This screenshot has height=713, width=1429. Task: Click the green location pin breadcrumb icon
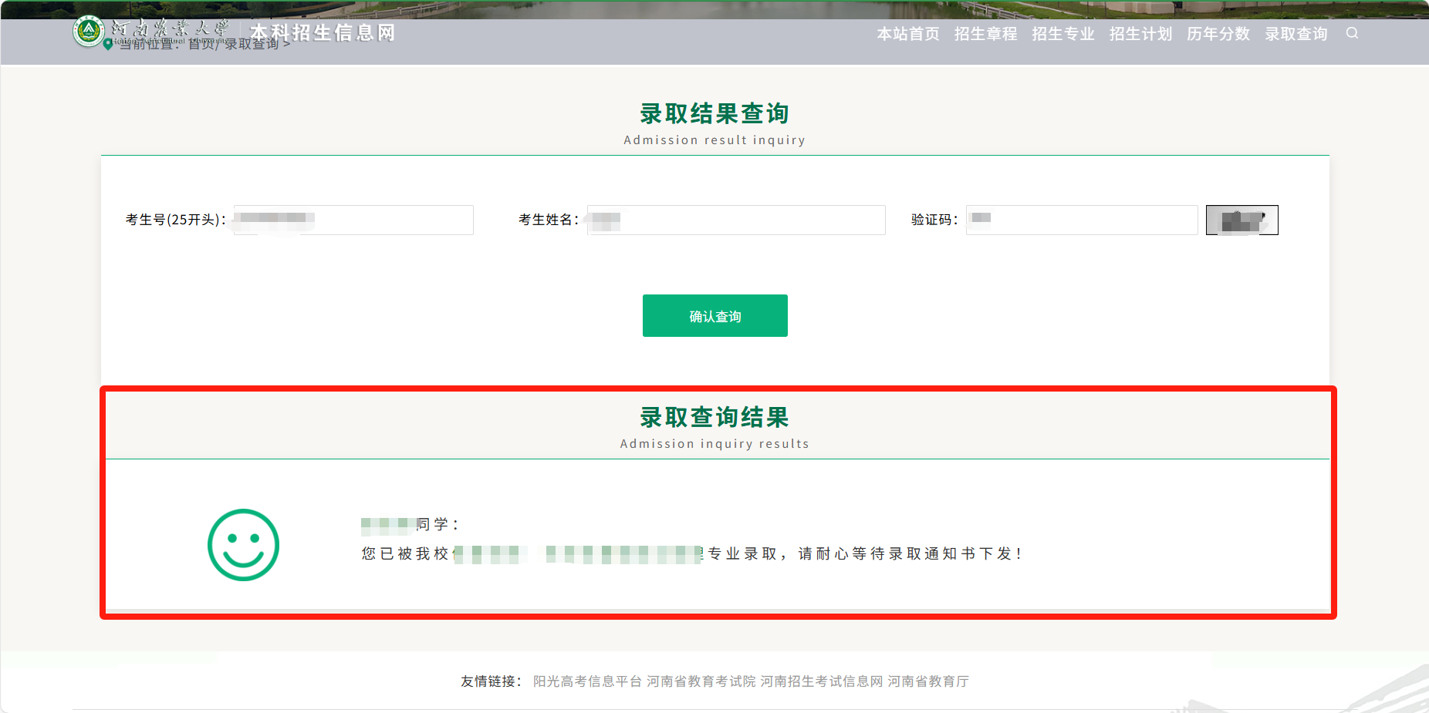pos(108,45)
